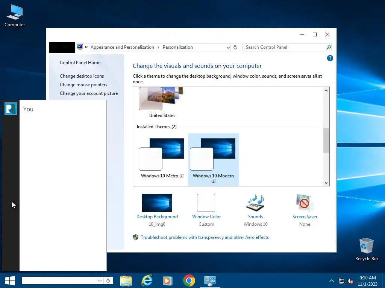The width and height of the screenshot is (385, 288).
Task: Expand the double-chevron breadcrumb overflow
Action: (86, 47)
